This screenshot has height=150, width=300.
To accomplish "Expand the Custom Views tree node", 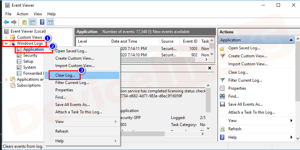I will click(6, 37).
